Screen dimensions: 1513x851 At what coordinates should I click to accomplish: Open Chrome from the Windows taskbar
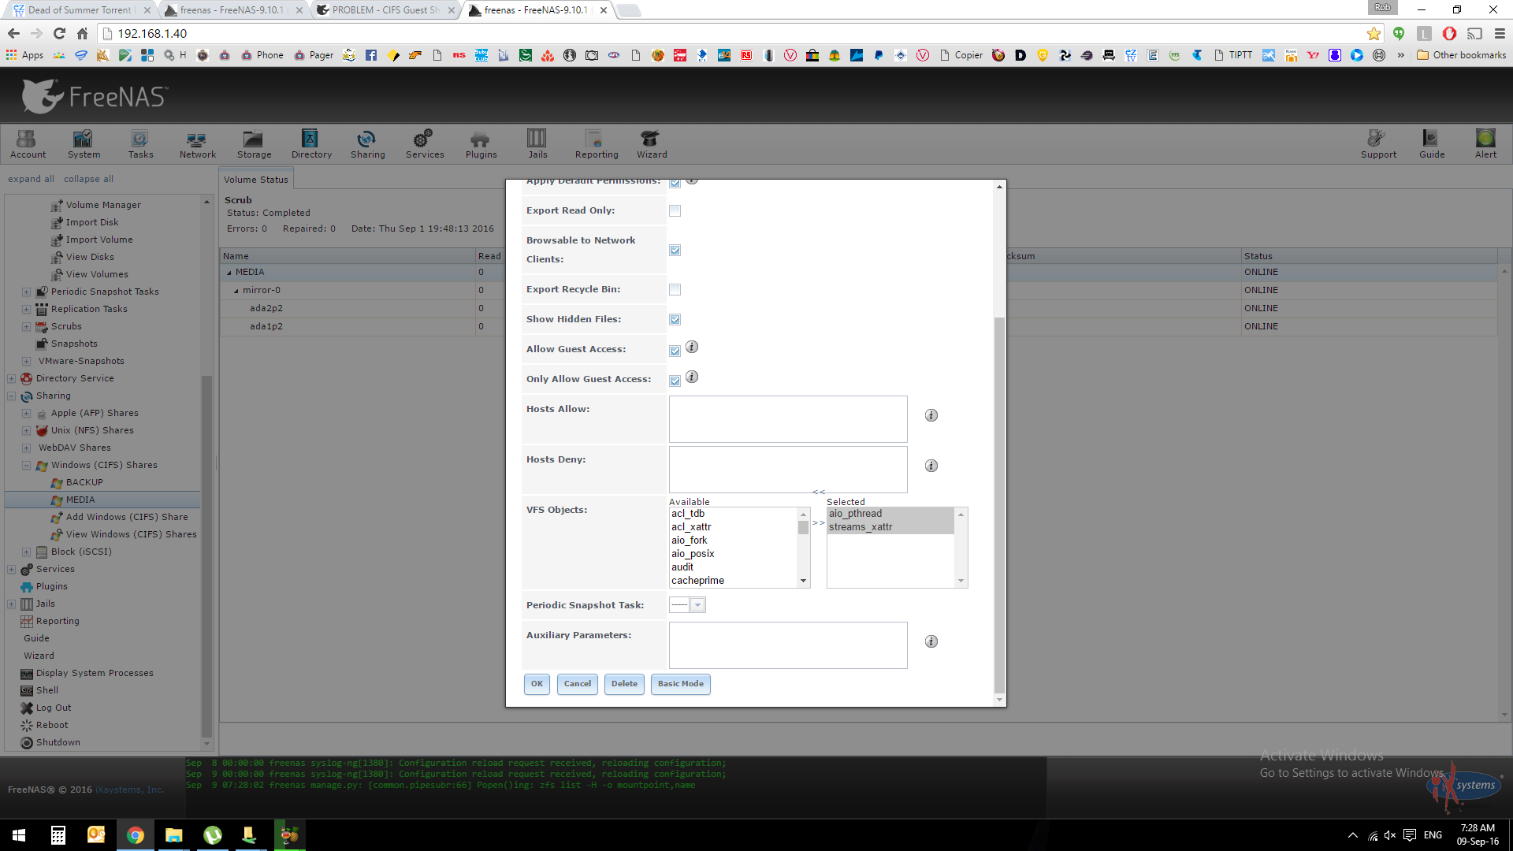point(136,835)
